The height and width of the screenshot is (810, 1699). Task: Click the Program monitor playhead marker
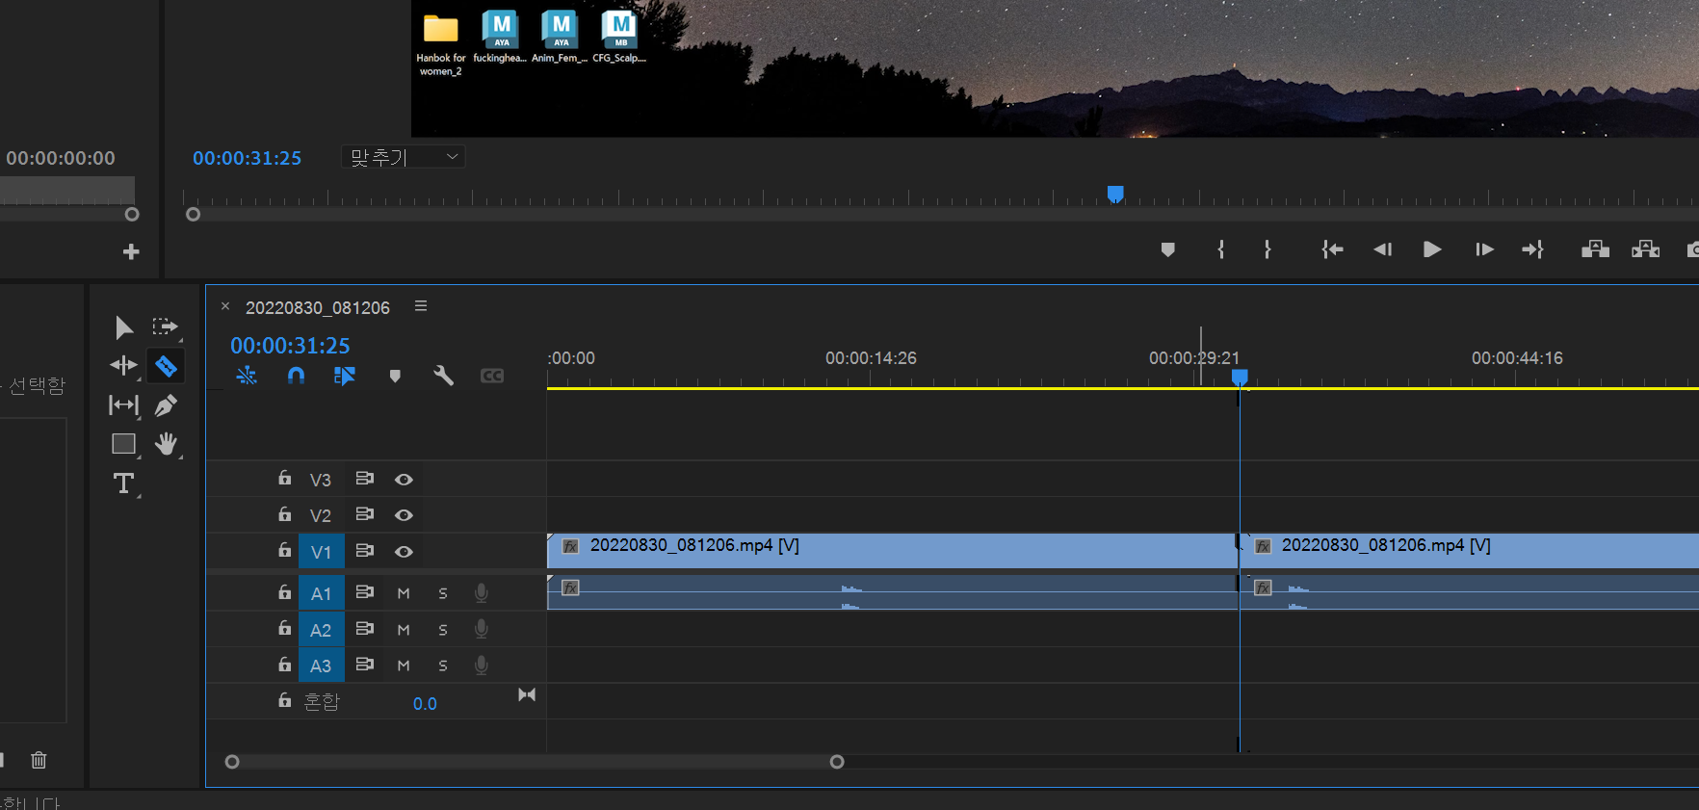click(1115, 195)
